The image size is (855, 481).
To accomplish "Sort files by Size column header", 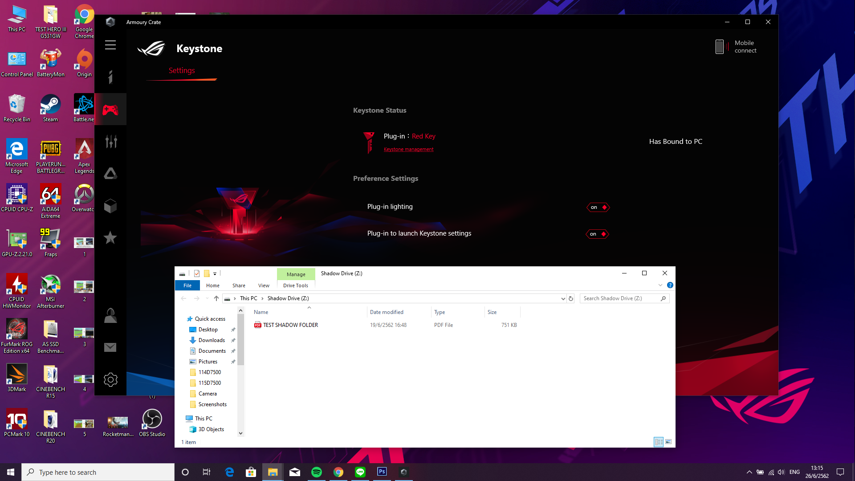I will click(492, 312).
